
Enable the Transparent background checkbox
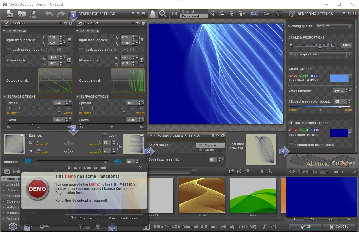(x=291, y=145)
